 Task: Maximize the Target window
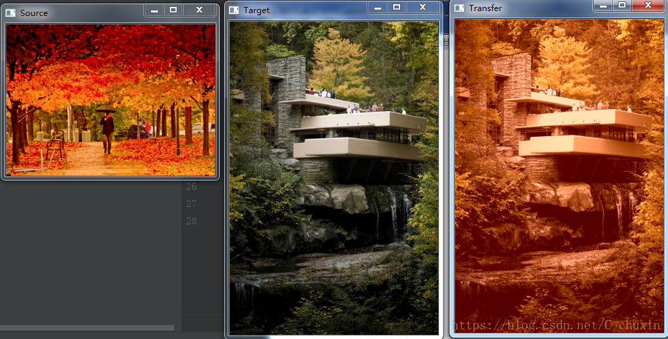click(x=396, y=7)
